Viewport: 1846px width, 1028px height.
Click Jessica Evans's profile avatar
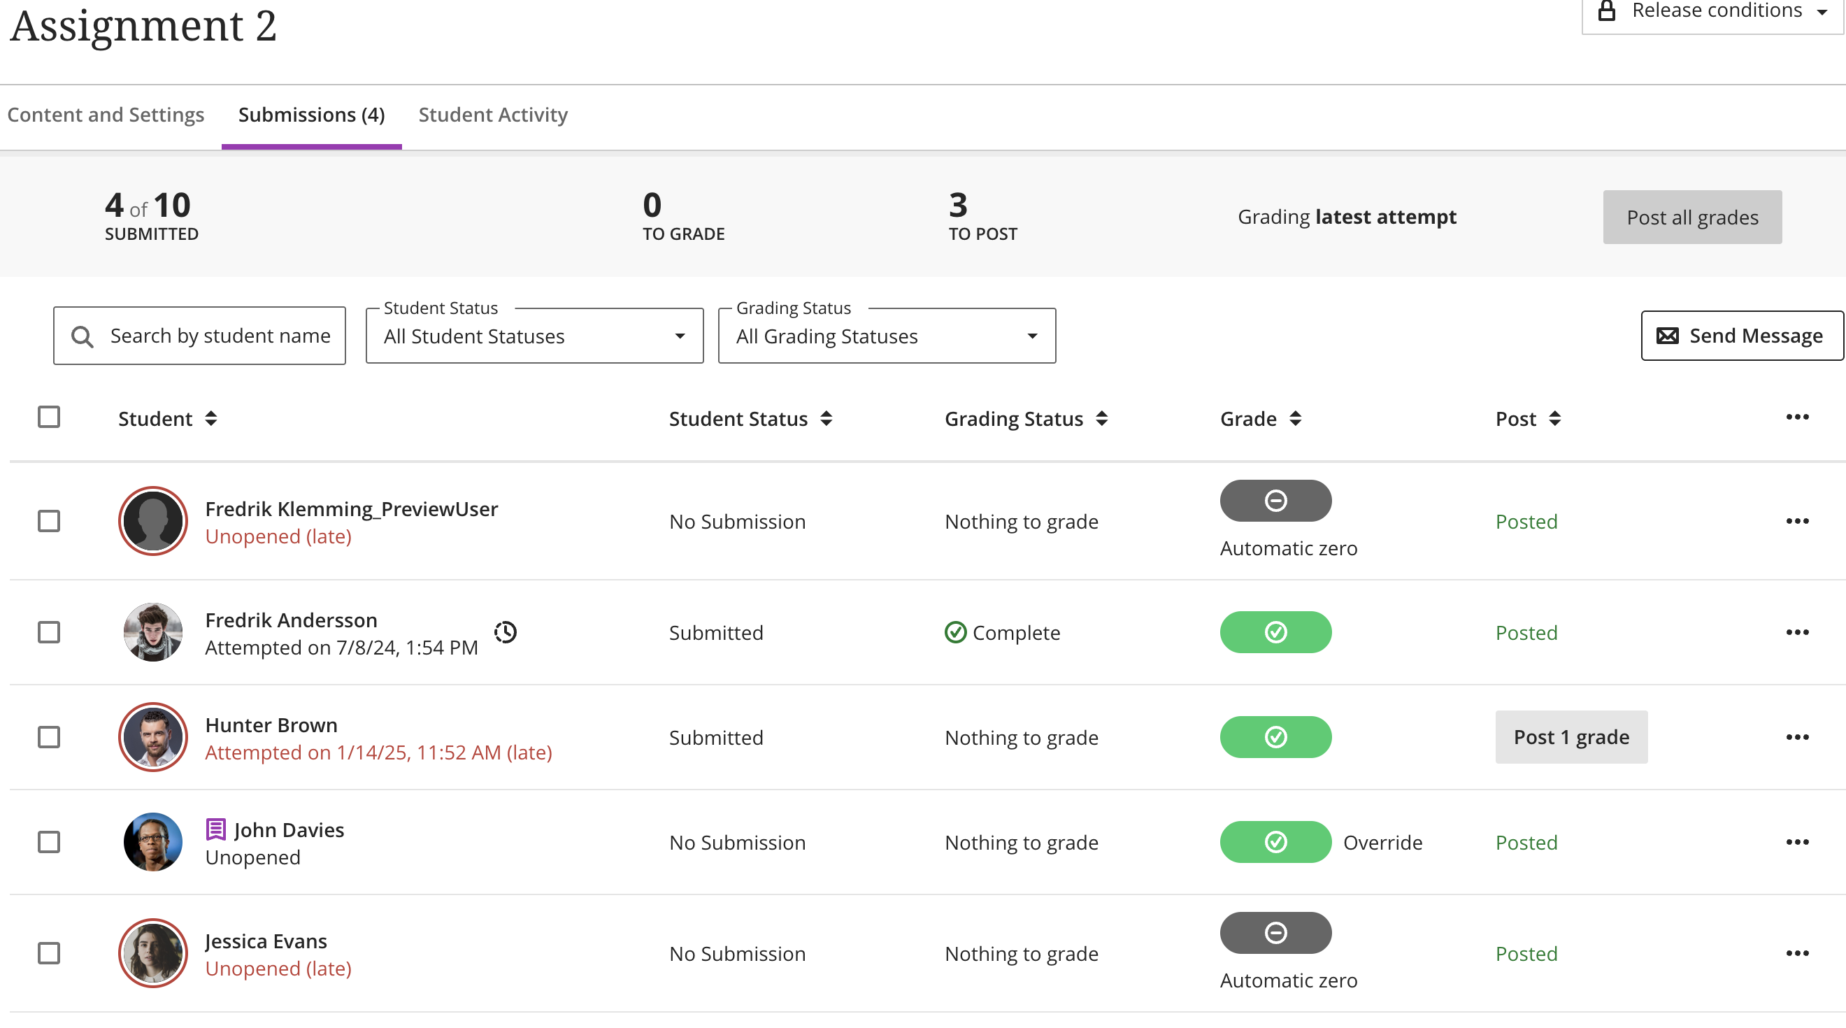coord(152,952)
